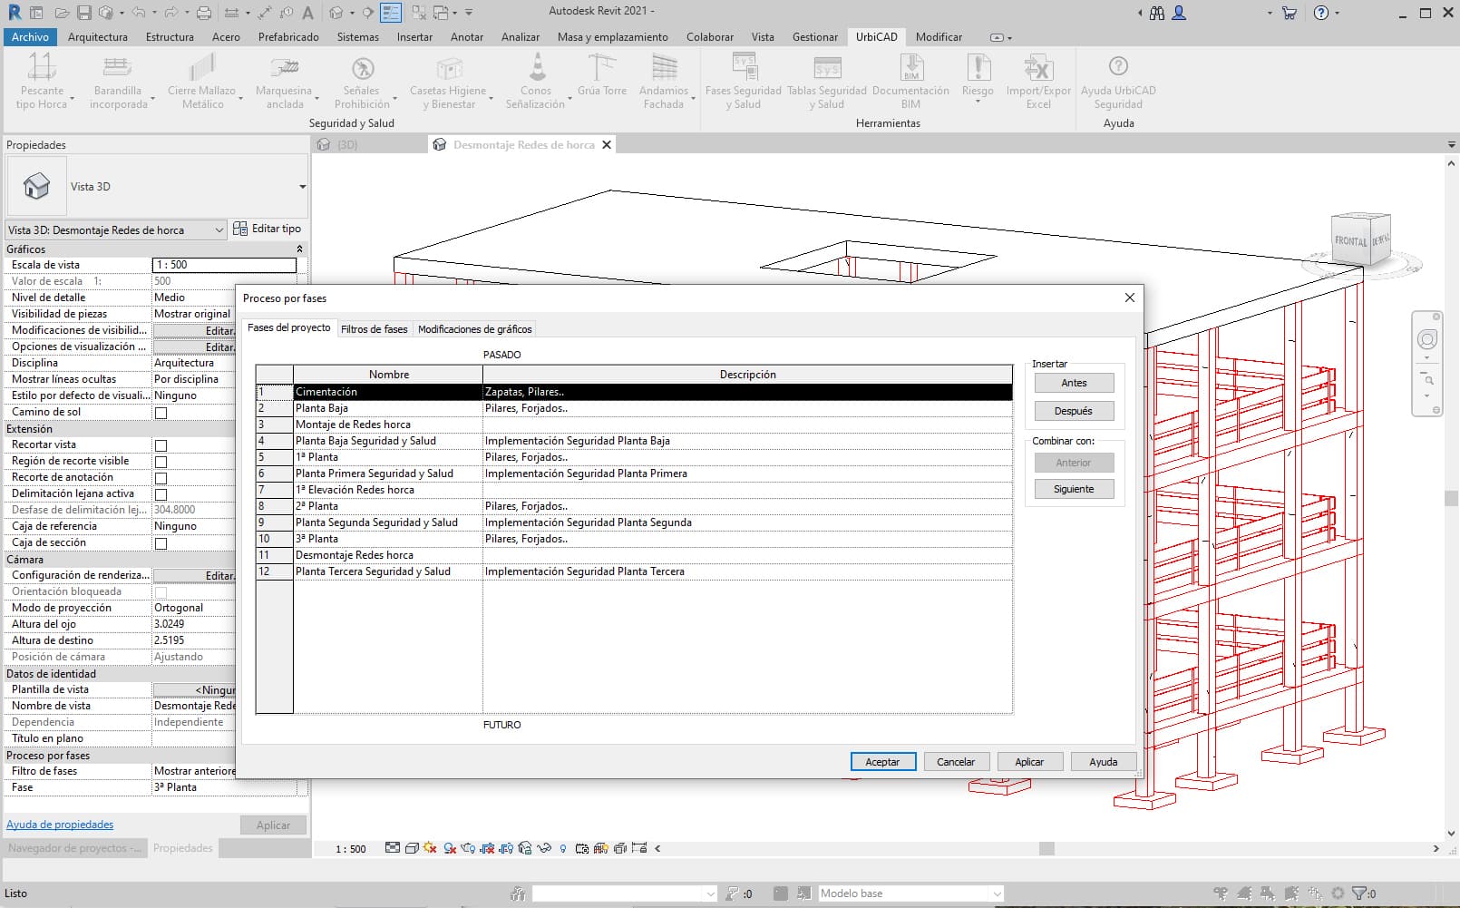Confirm with the Aceptar button
This screenshot has height=908, width=1460.
tap(882, 762)
